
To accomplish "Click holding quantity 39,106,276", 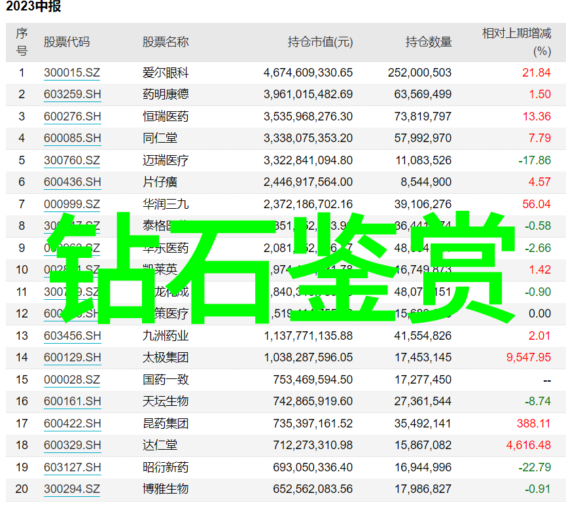I will (x=423, y=205).
